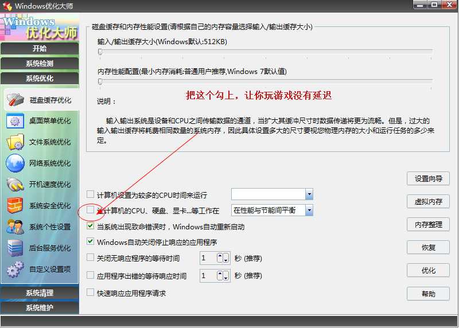Click the 输入/输出缓存大小 slider track middle
The height and width of the screenshot is (328, 459).
click(266, 50)
